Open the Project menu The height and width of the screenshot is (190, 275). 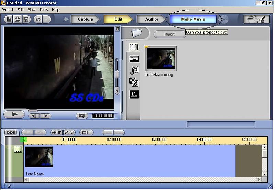click(x=8, y=10)
